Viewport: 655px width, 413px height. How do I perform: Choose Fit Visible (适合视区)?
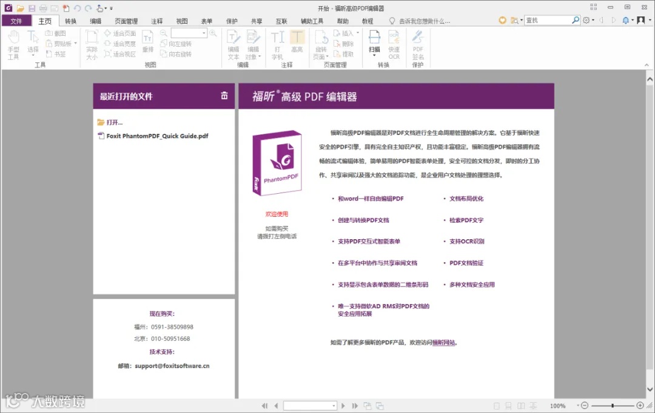(120, 55)
